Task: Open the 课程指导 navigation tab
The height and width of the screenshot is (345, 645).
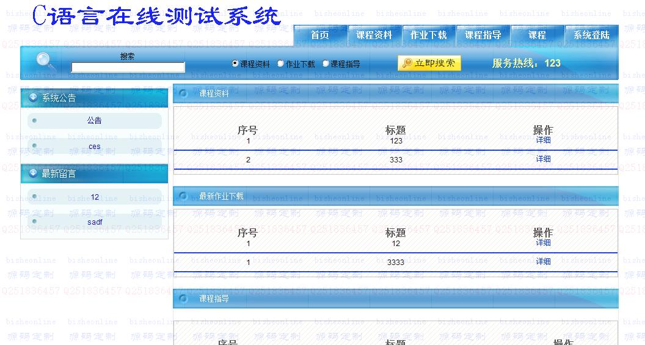Action: (483, 35)
